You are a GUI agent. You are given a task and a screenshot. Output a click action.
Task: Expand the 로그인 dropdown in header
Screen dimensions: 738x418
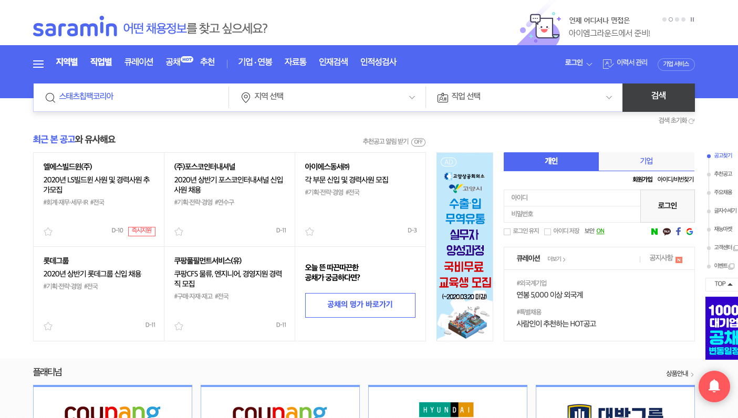[x=579, y=62]
